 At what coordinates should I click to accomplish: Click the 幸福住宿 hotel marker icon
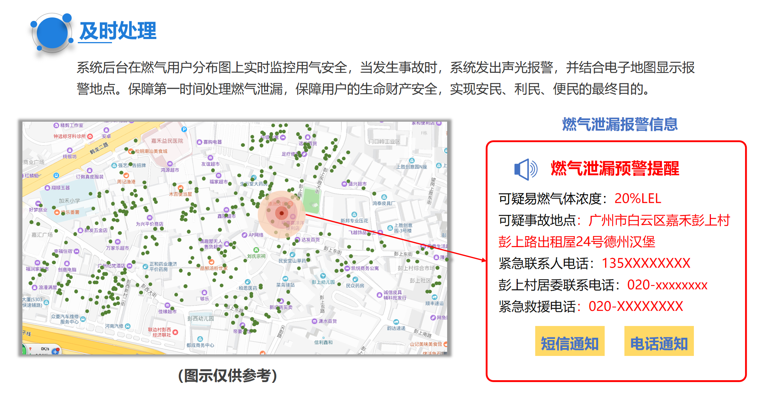(77, 251)
